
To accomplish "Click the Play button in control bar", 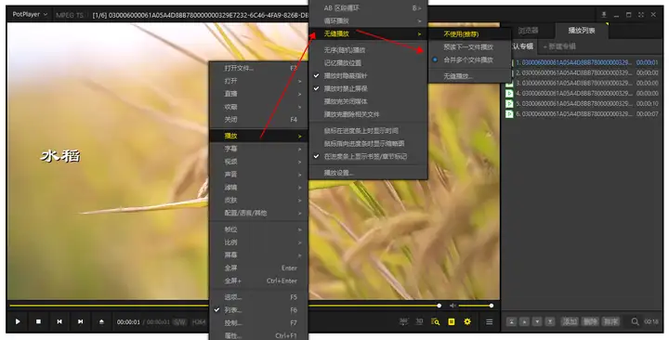I will pos(18,321).
